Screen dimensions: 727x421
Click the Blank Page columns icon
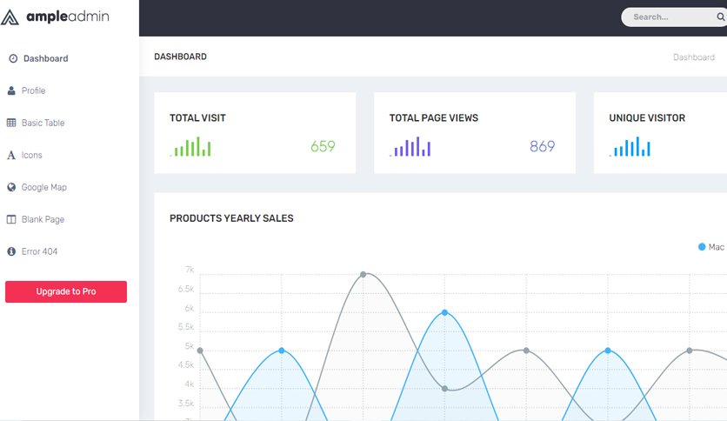[11, 219]
